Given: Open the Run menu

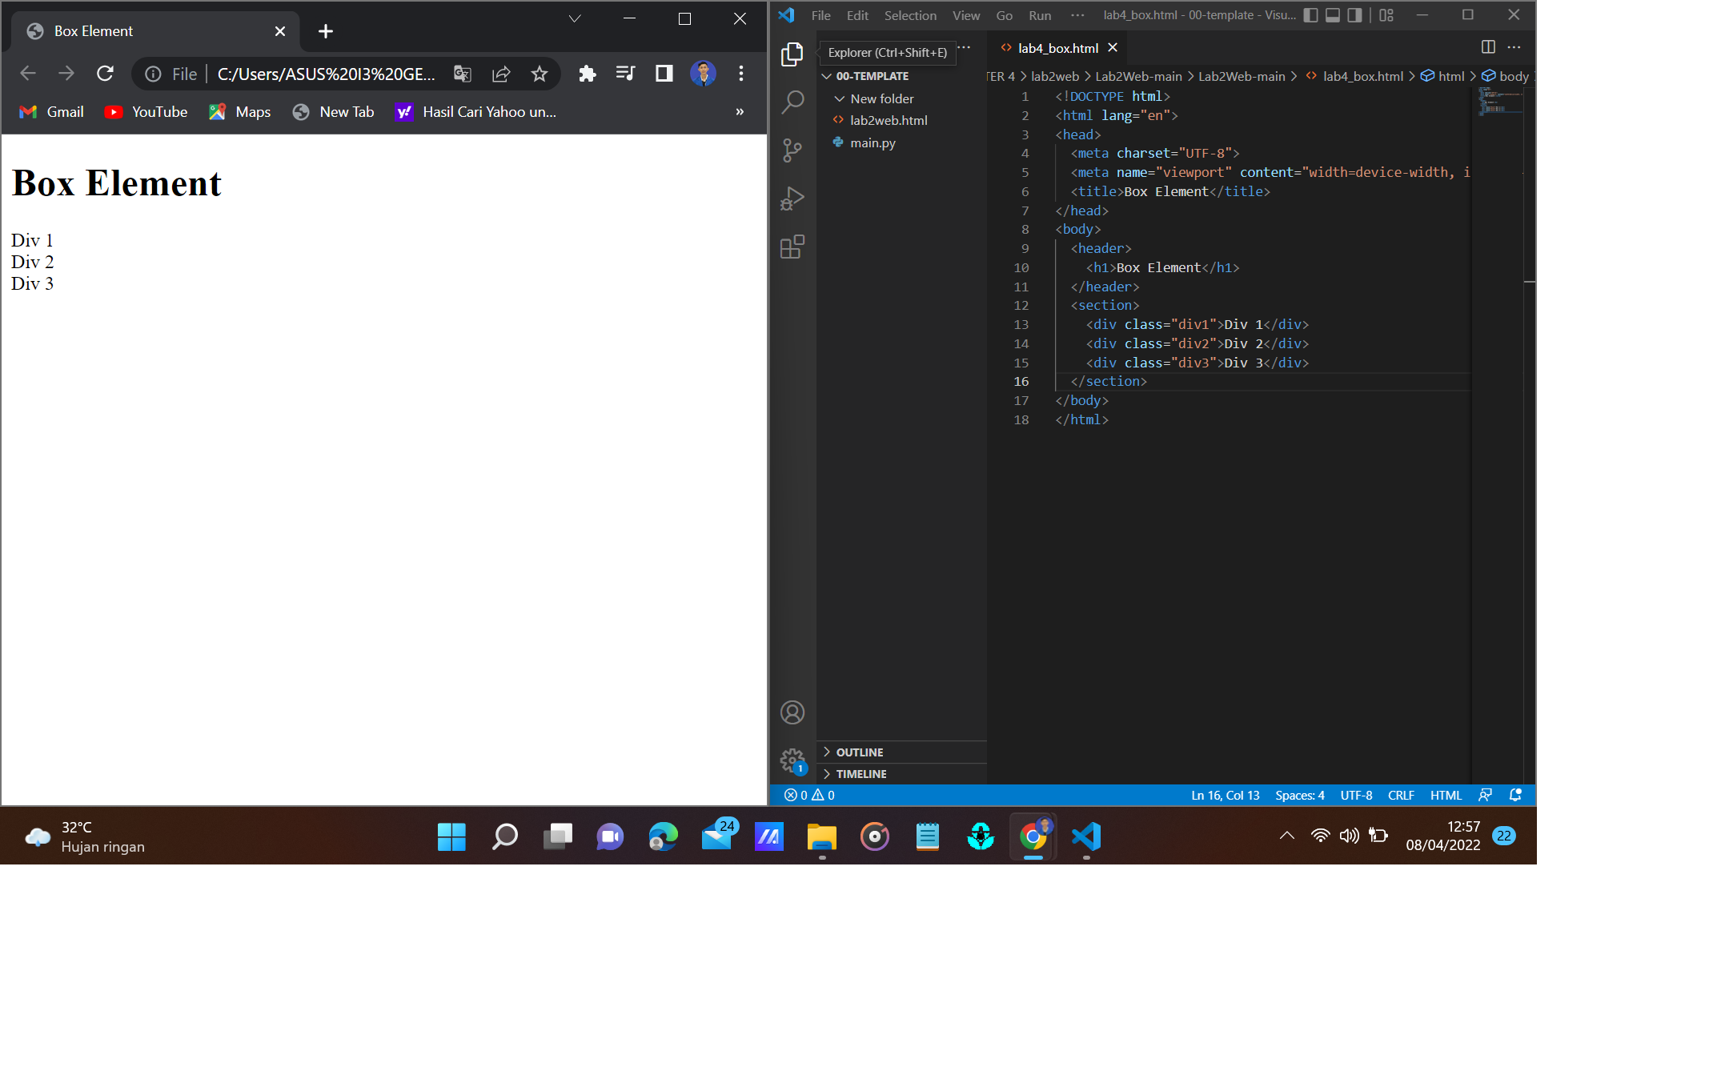Looking at the screenshot, I should pos(1040,15).
